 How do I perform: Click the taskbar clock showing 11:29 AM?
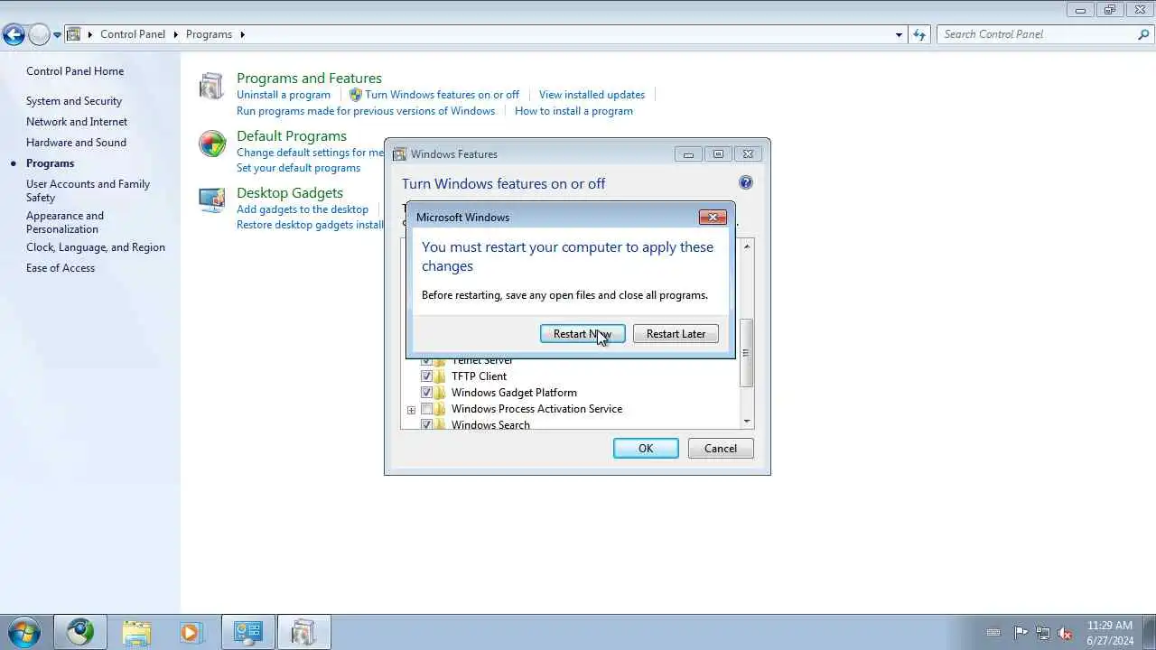point(1110,633)
